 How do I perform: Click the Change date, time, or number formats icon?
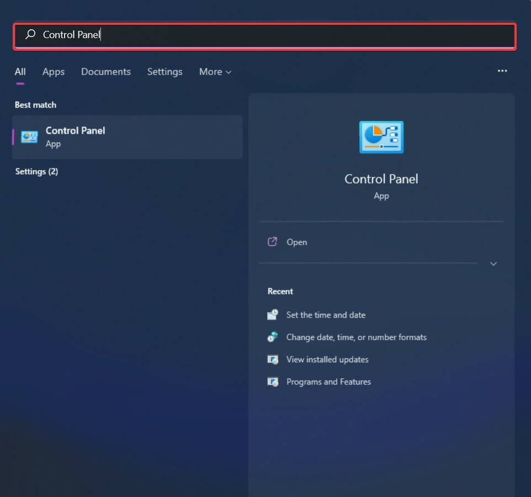(272, 337)
